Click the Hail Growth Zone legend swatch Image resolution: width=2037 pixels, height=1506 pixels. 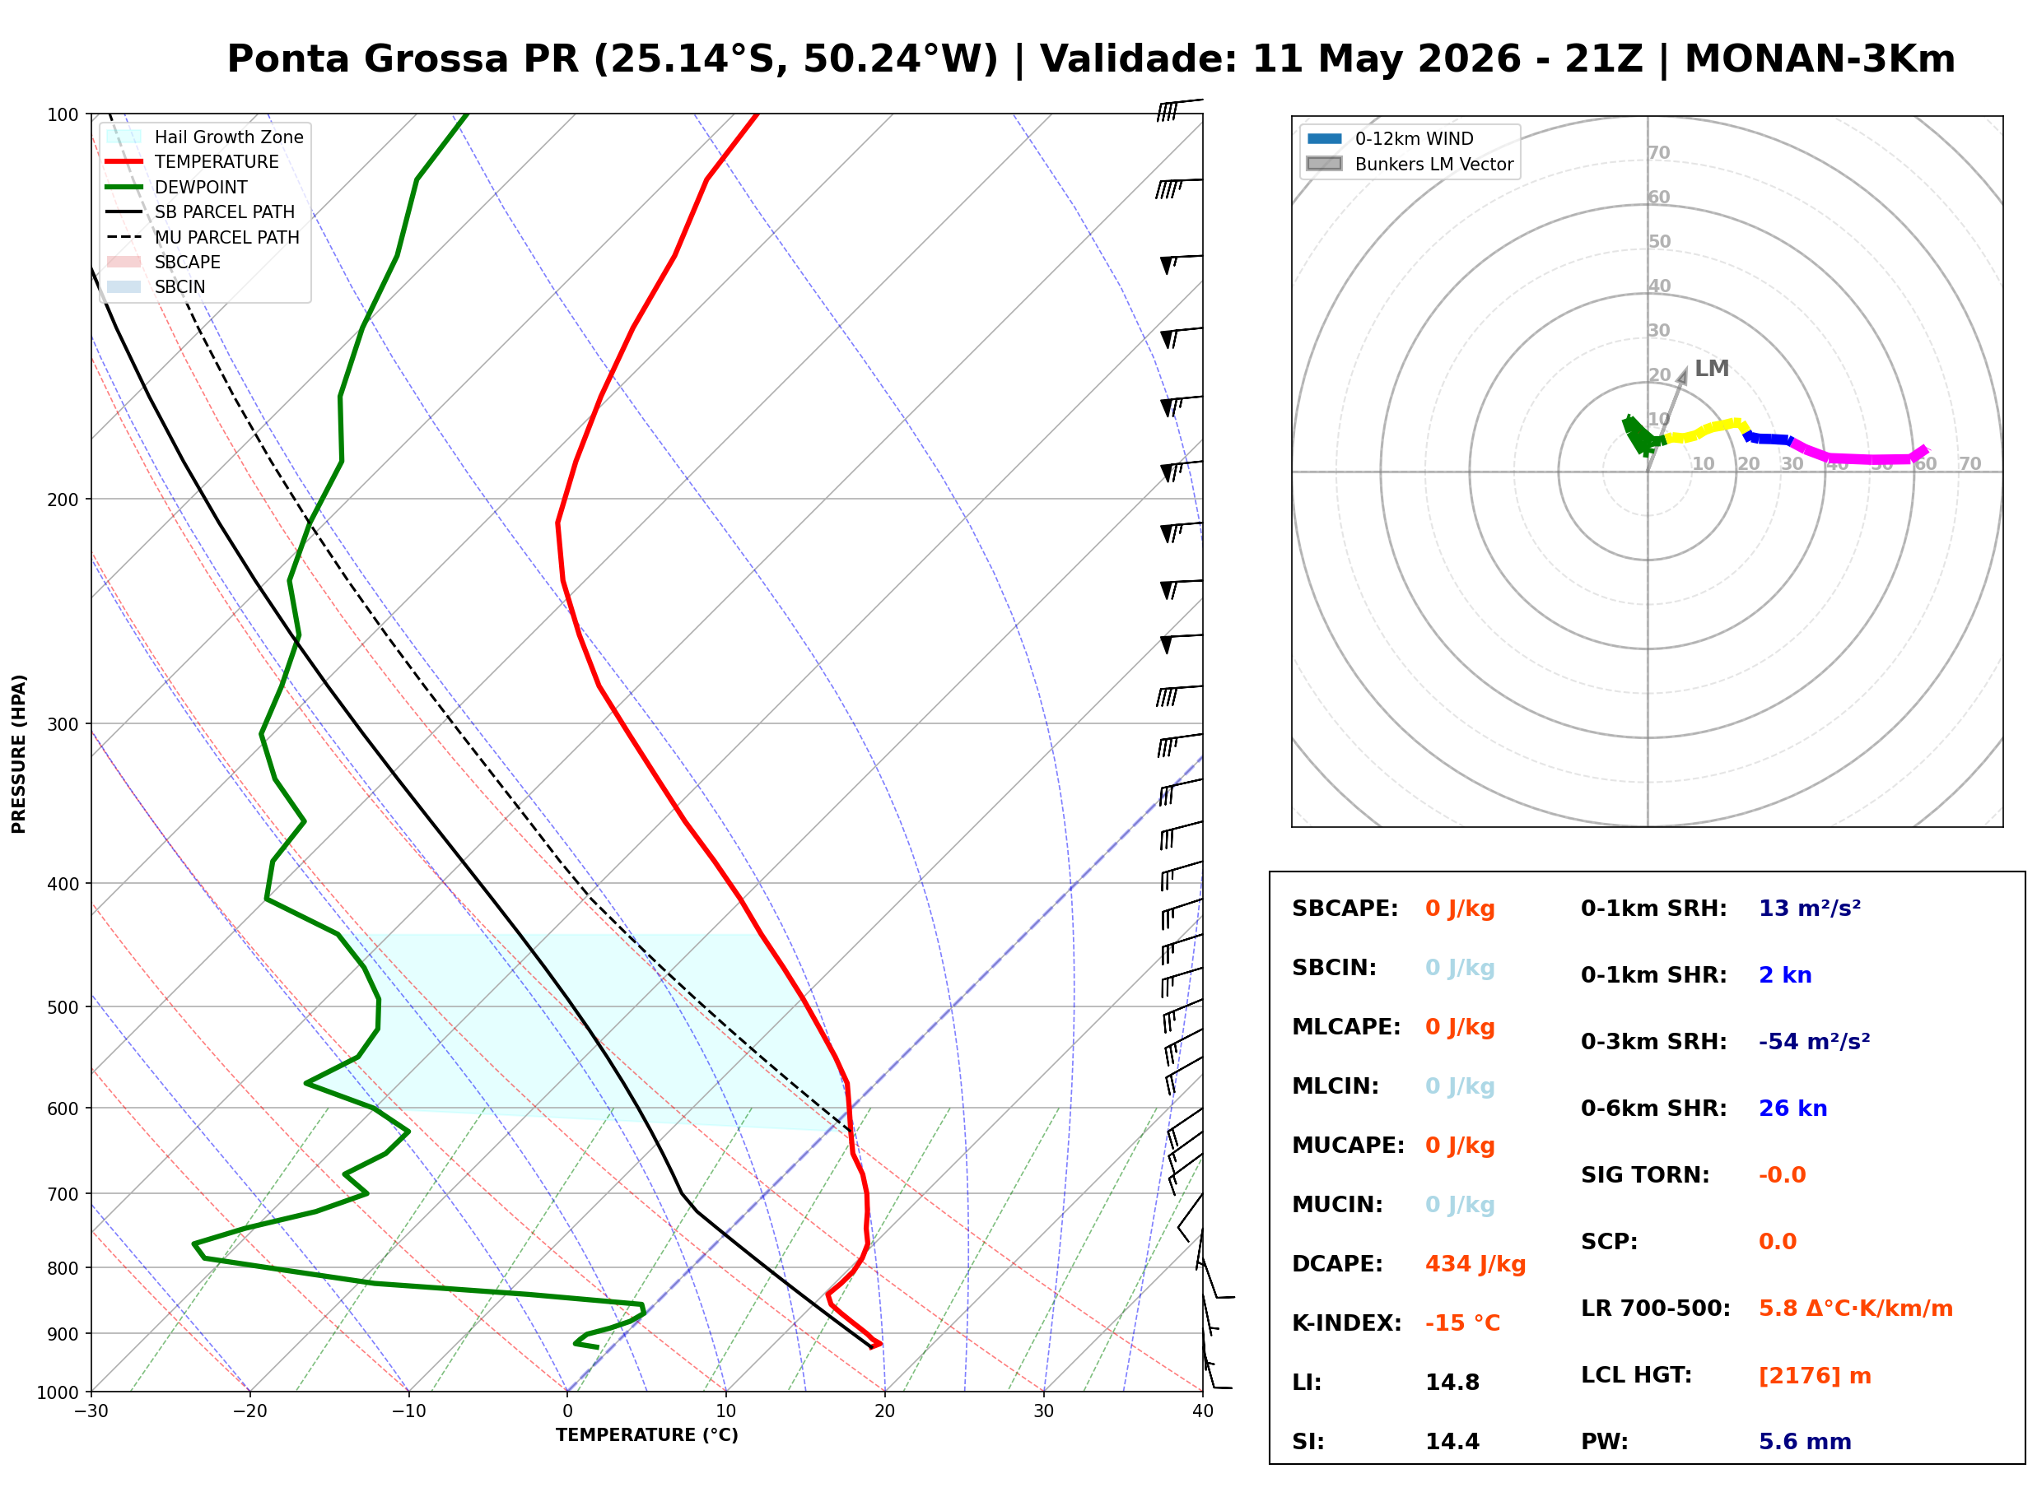(124, 137)
